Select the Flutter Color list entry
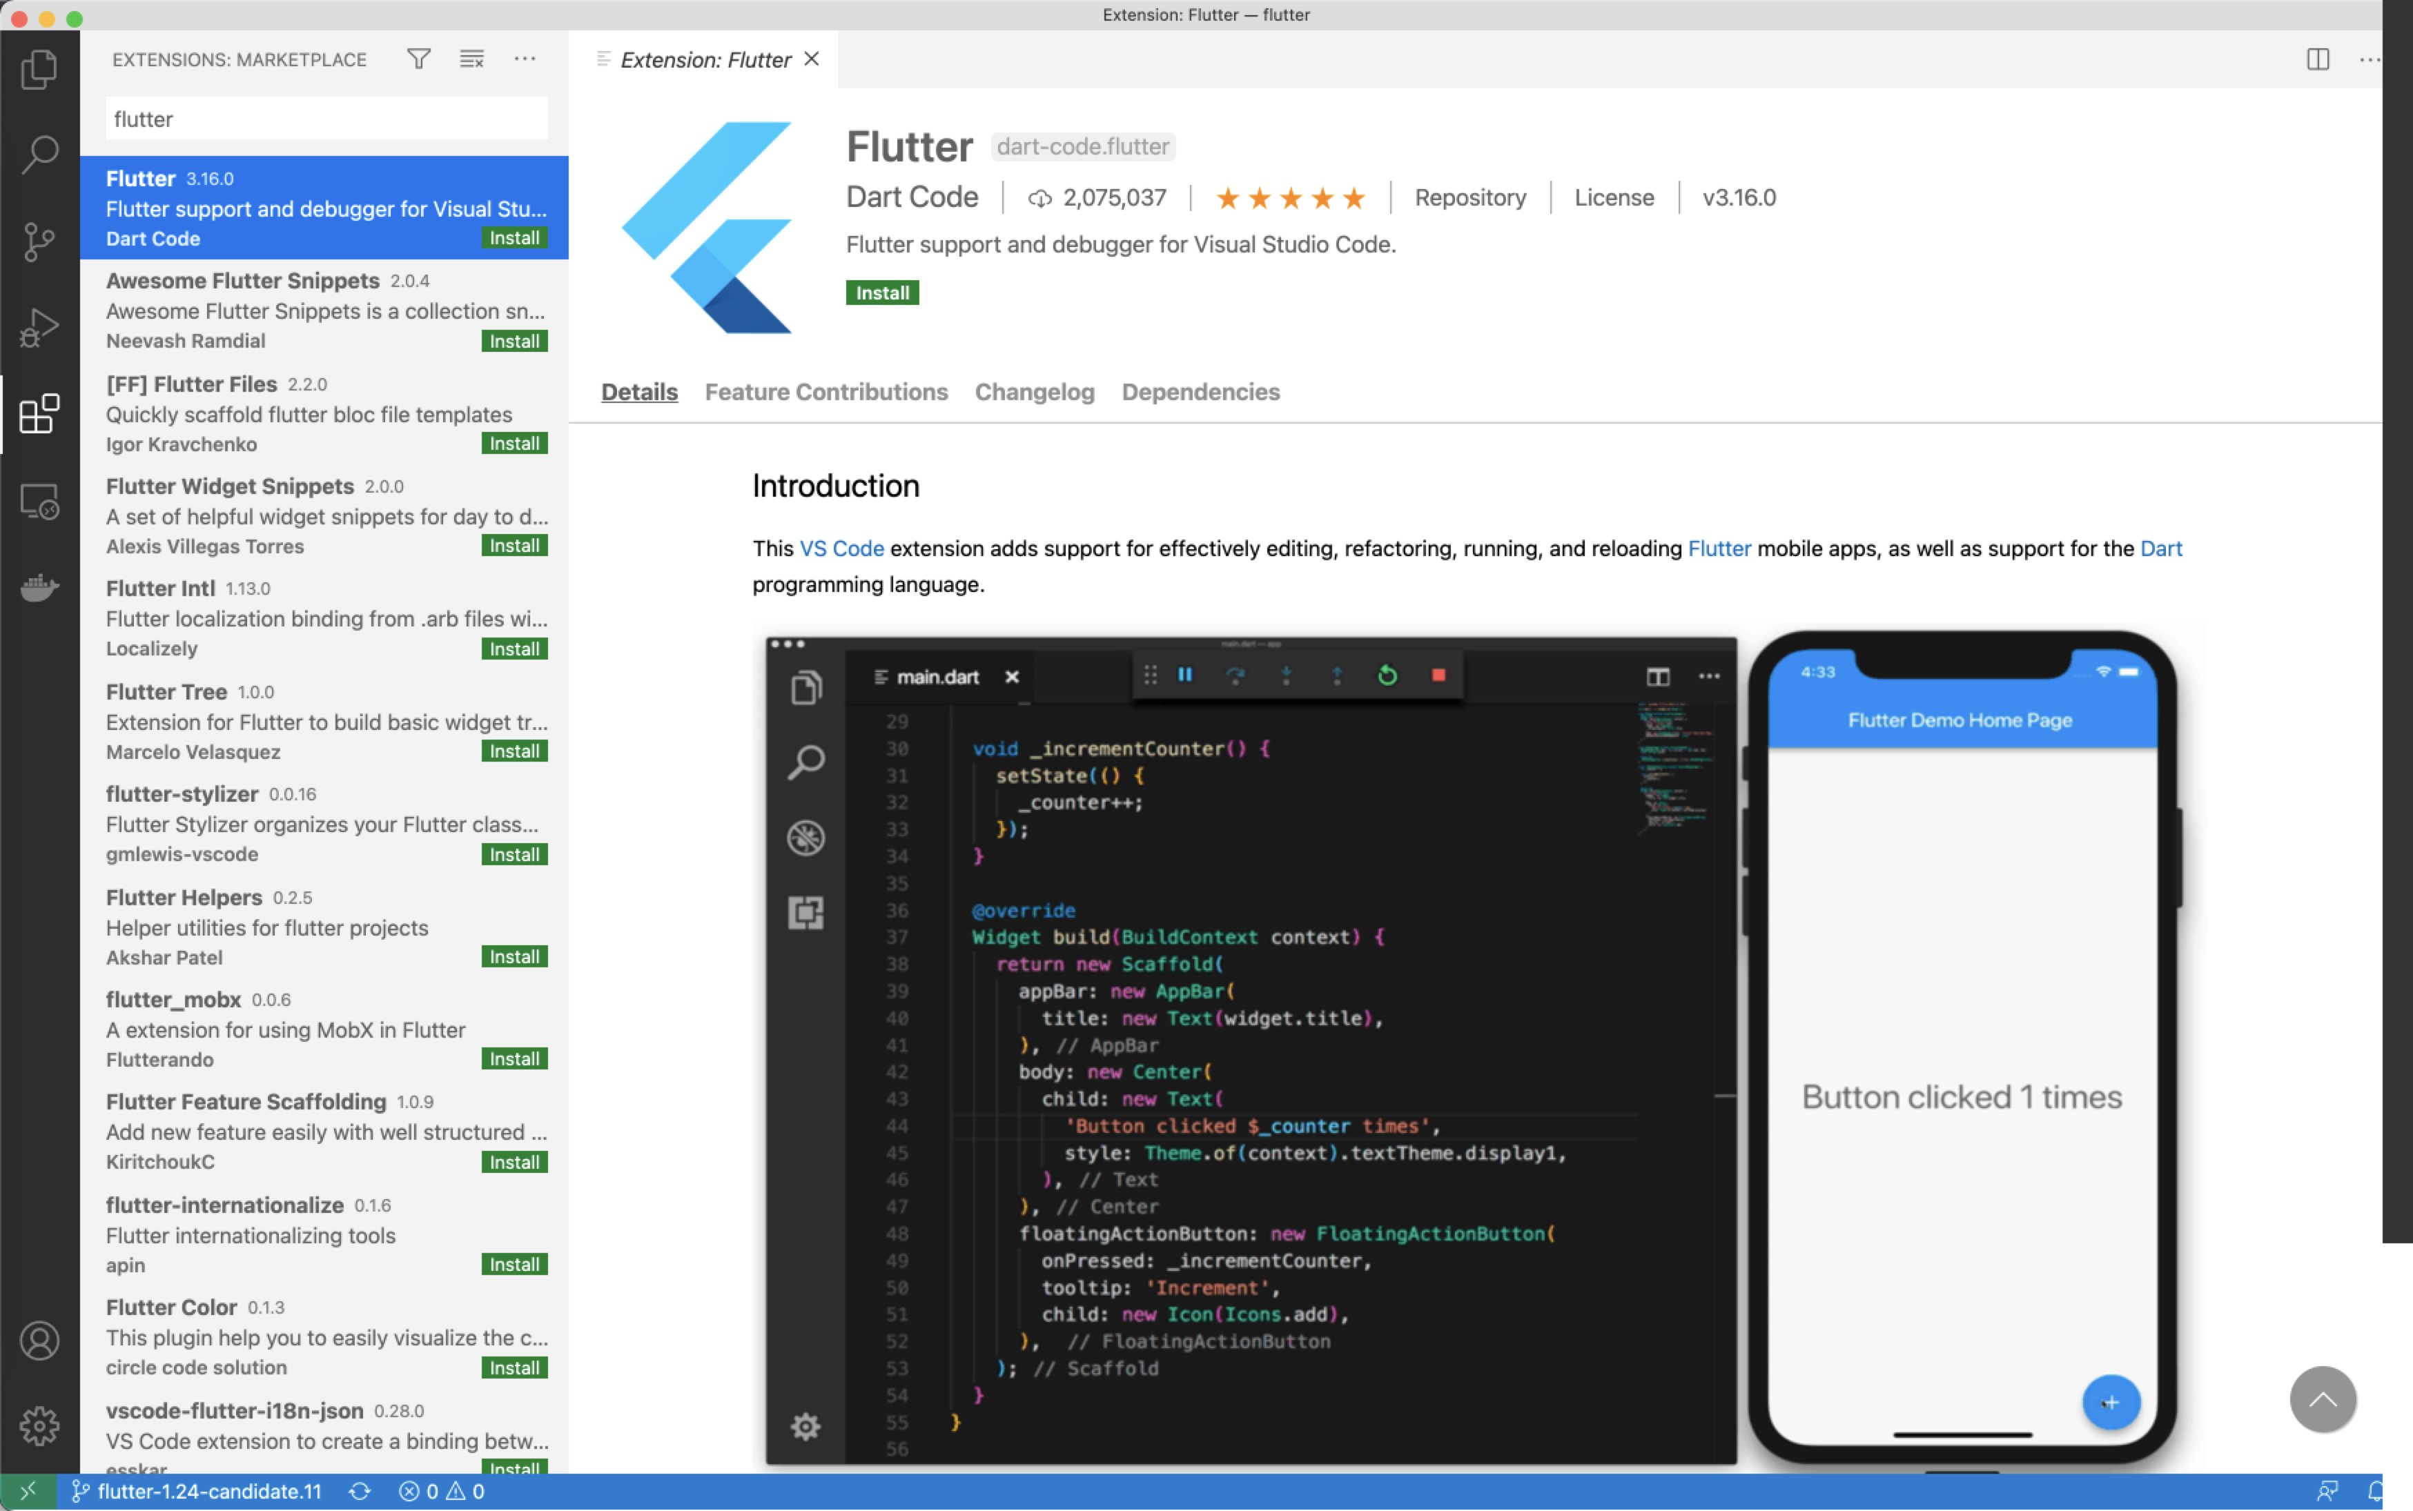 coord(325,1337)
